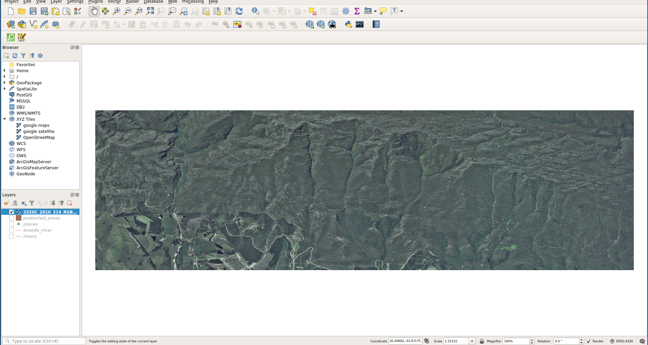
Task: Refresh the map canvas
Action: coord(239,11)
